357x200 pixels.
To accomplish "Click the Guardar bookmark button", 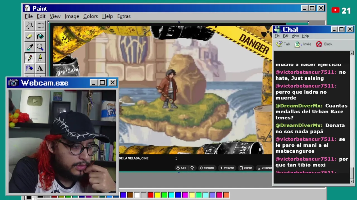I will [246, 168].
